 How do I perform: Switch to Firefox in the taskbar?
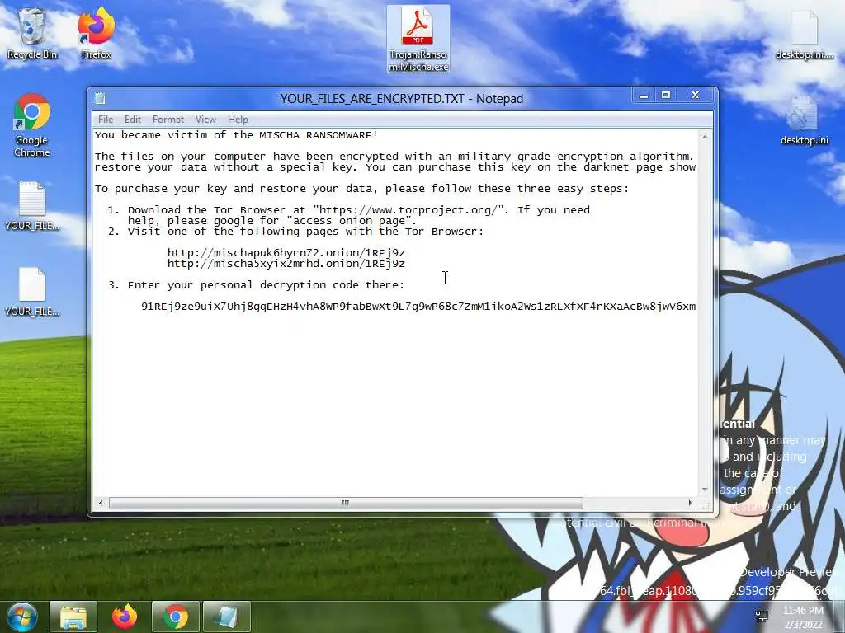click(x=125, y=617)
